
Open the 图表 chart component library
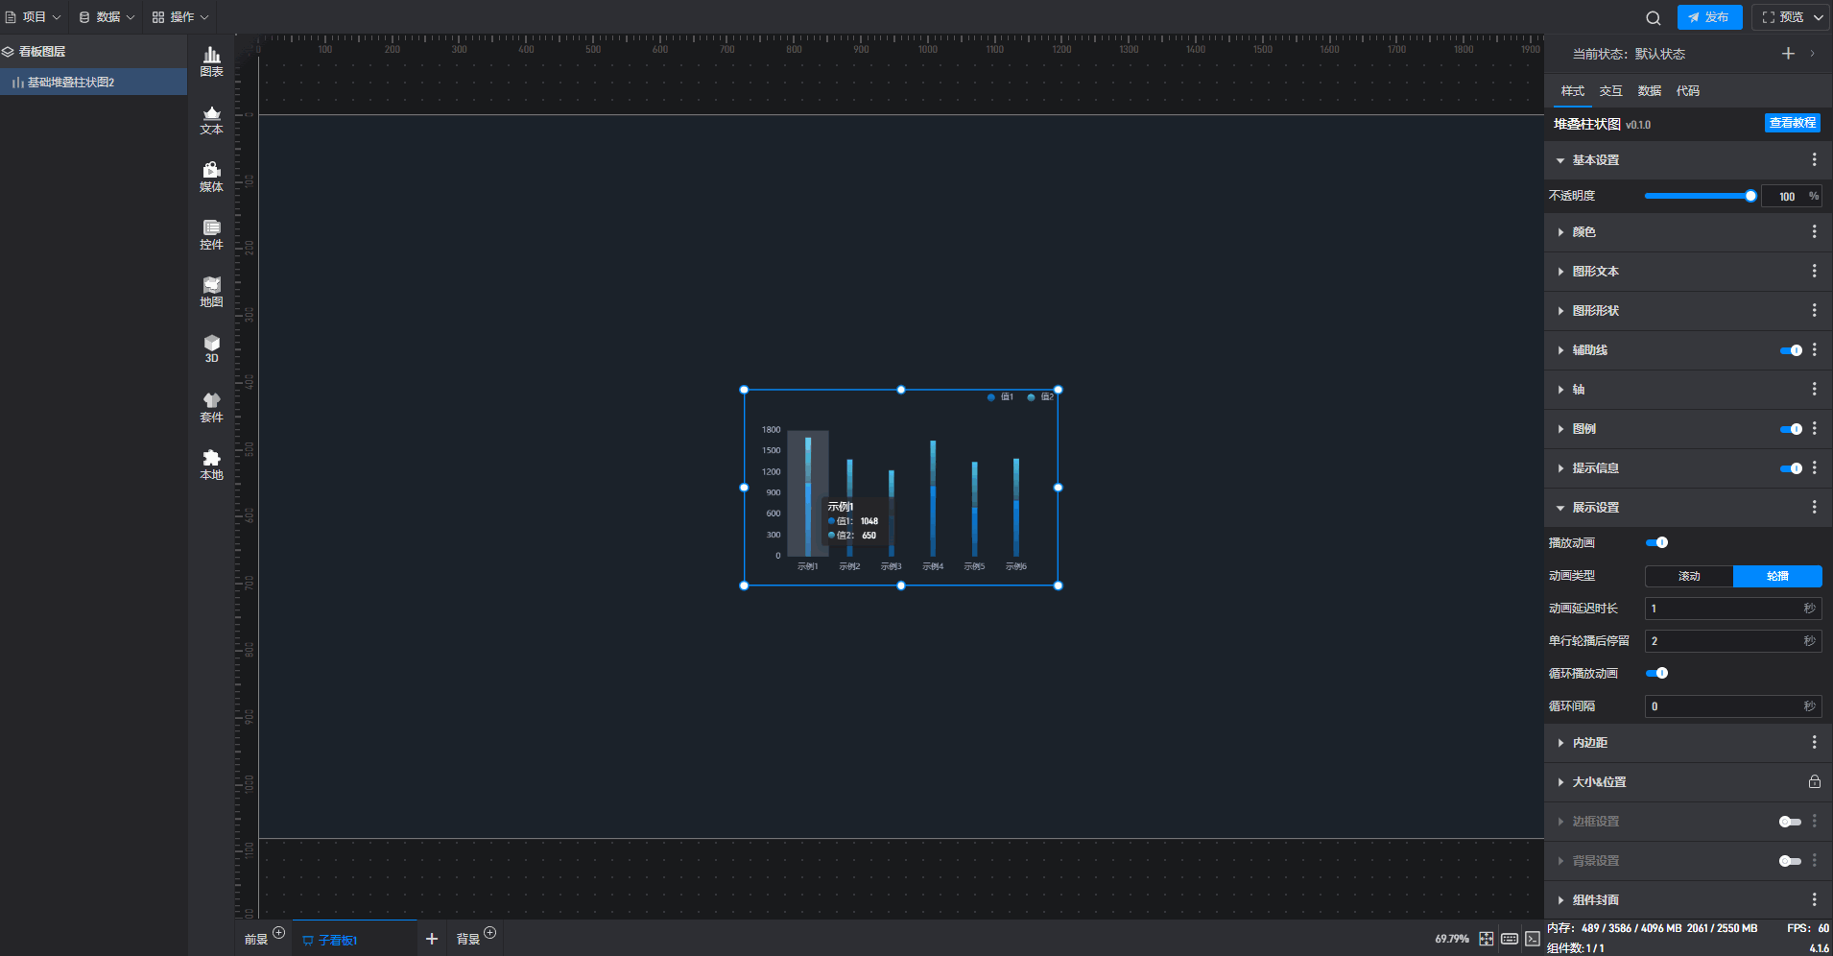(211, 61)
